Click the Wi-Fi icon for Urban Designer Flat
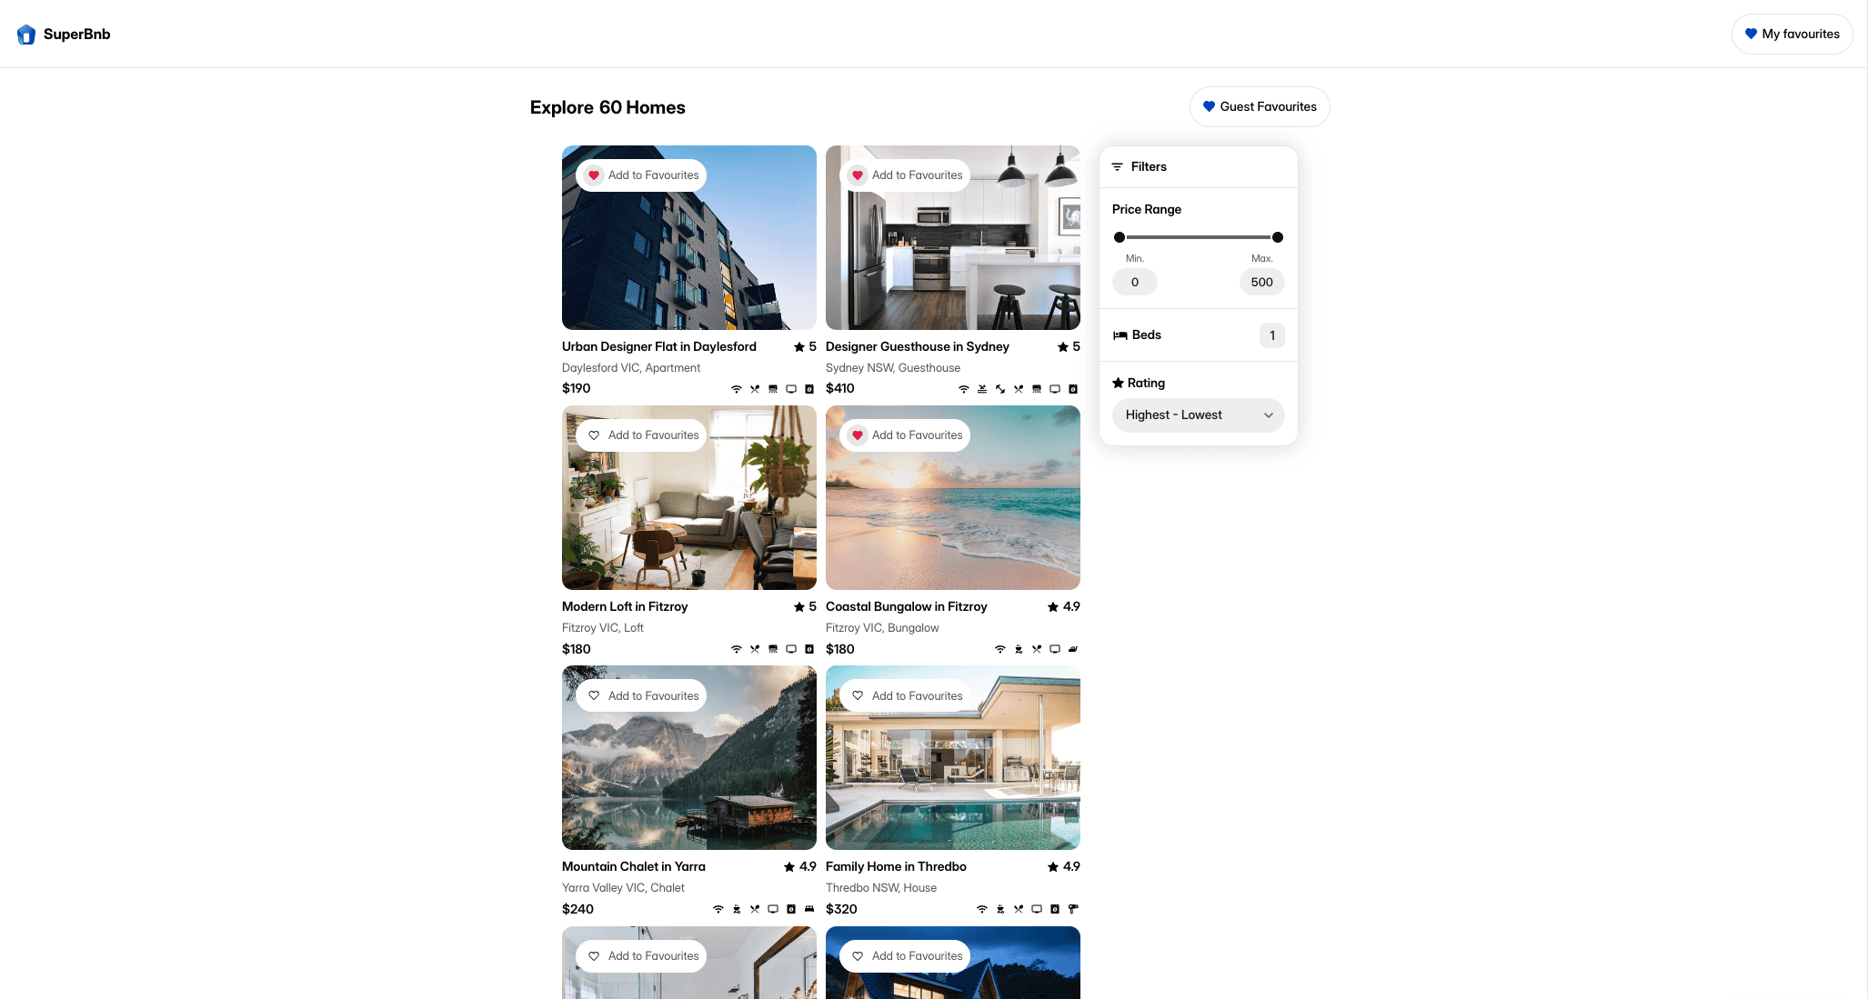 [x=737, y=389]
